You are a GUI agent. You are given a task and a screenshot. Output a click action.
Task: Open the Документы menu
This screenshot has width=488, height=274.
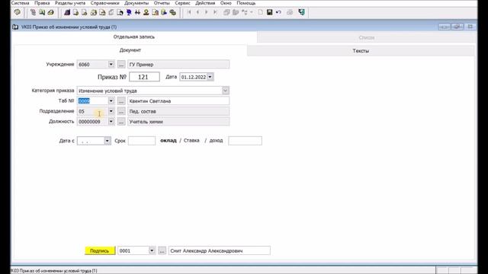(x=136, y=3)
